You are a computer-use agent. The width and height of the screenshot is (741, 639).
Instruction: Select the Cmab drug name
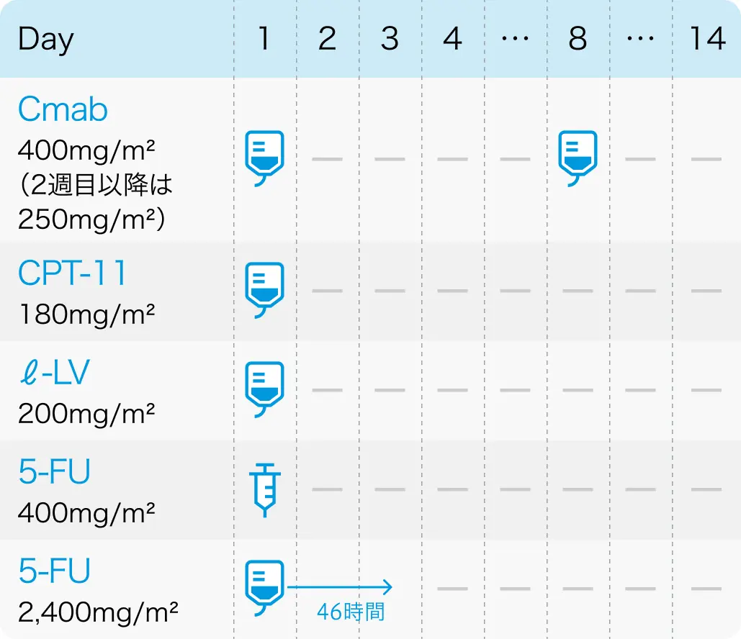[63, 109]
